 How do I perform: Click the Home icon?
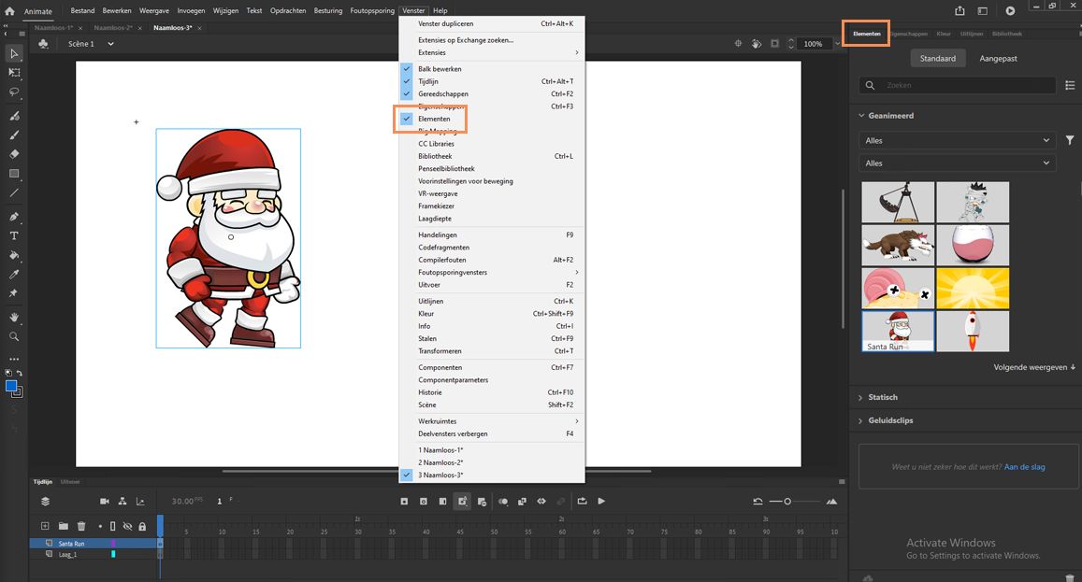pyautogui.click(x=9, y=11)
